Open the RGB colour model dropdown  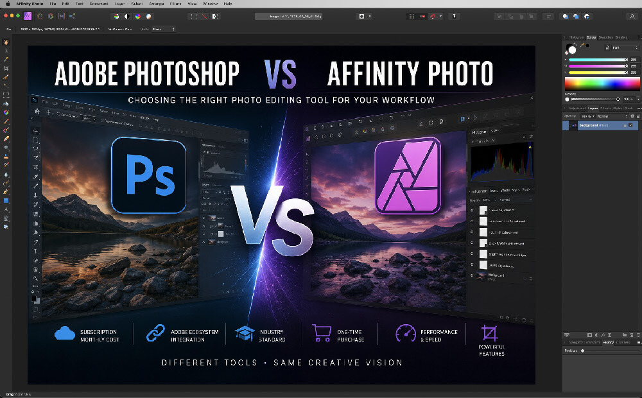[x=625, y=48]
